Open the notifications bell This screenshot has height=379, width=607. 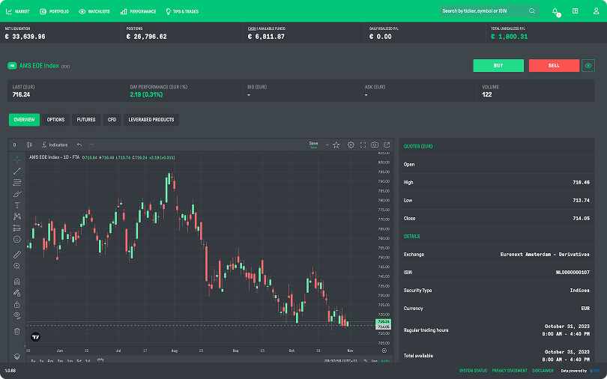555,11
